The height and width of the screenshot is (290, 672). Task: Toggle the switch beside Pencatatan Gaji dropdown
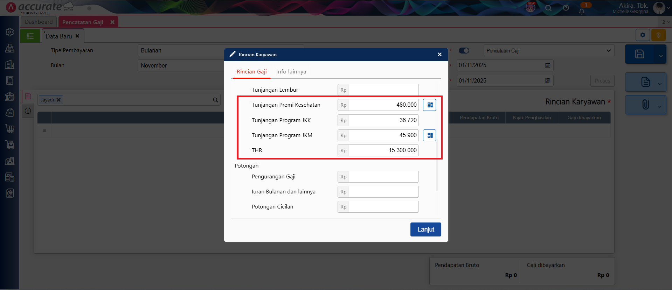pyautogui.click(x=464, y=51)
